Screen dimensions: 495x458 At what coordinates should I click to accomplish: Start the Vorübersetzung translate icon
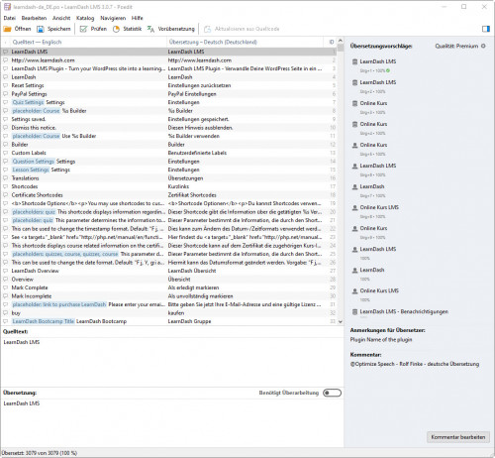[x=150, y=29]
